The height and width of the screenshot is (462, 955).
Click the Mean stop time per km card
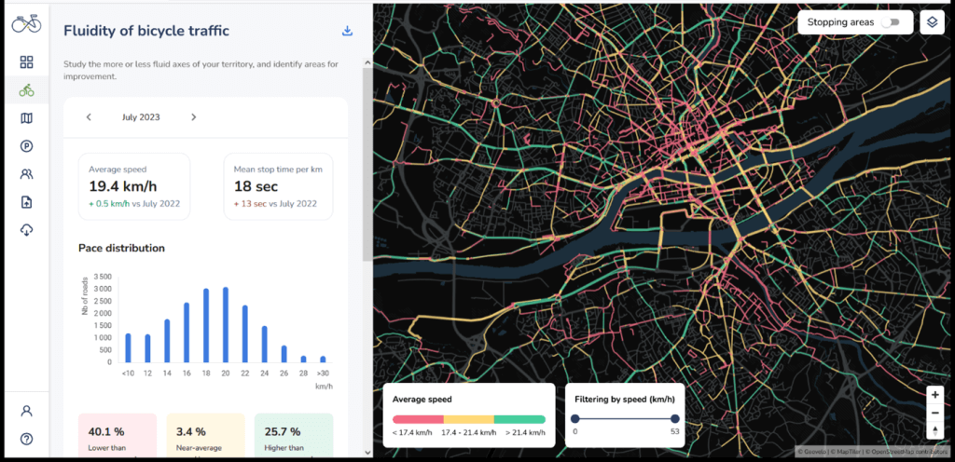point(278,186)
